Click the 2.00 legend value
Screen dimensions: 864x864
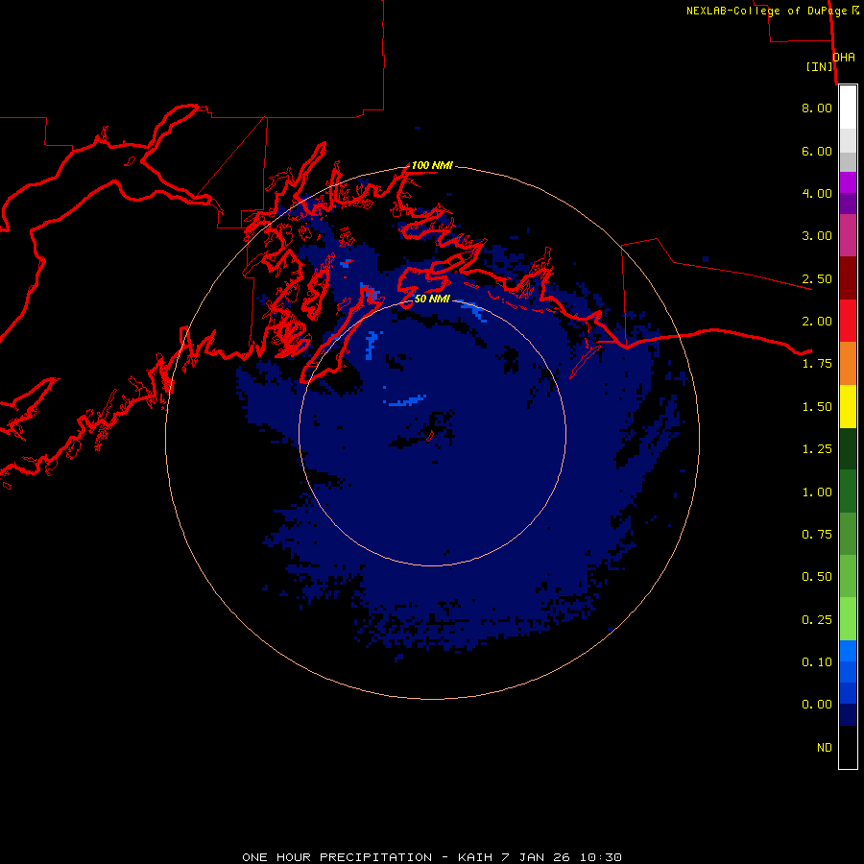pyautogui.click(x=817, y=322)
